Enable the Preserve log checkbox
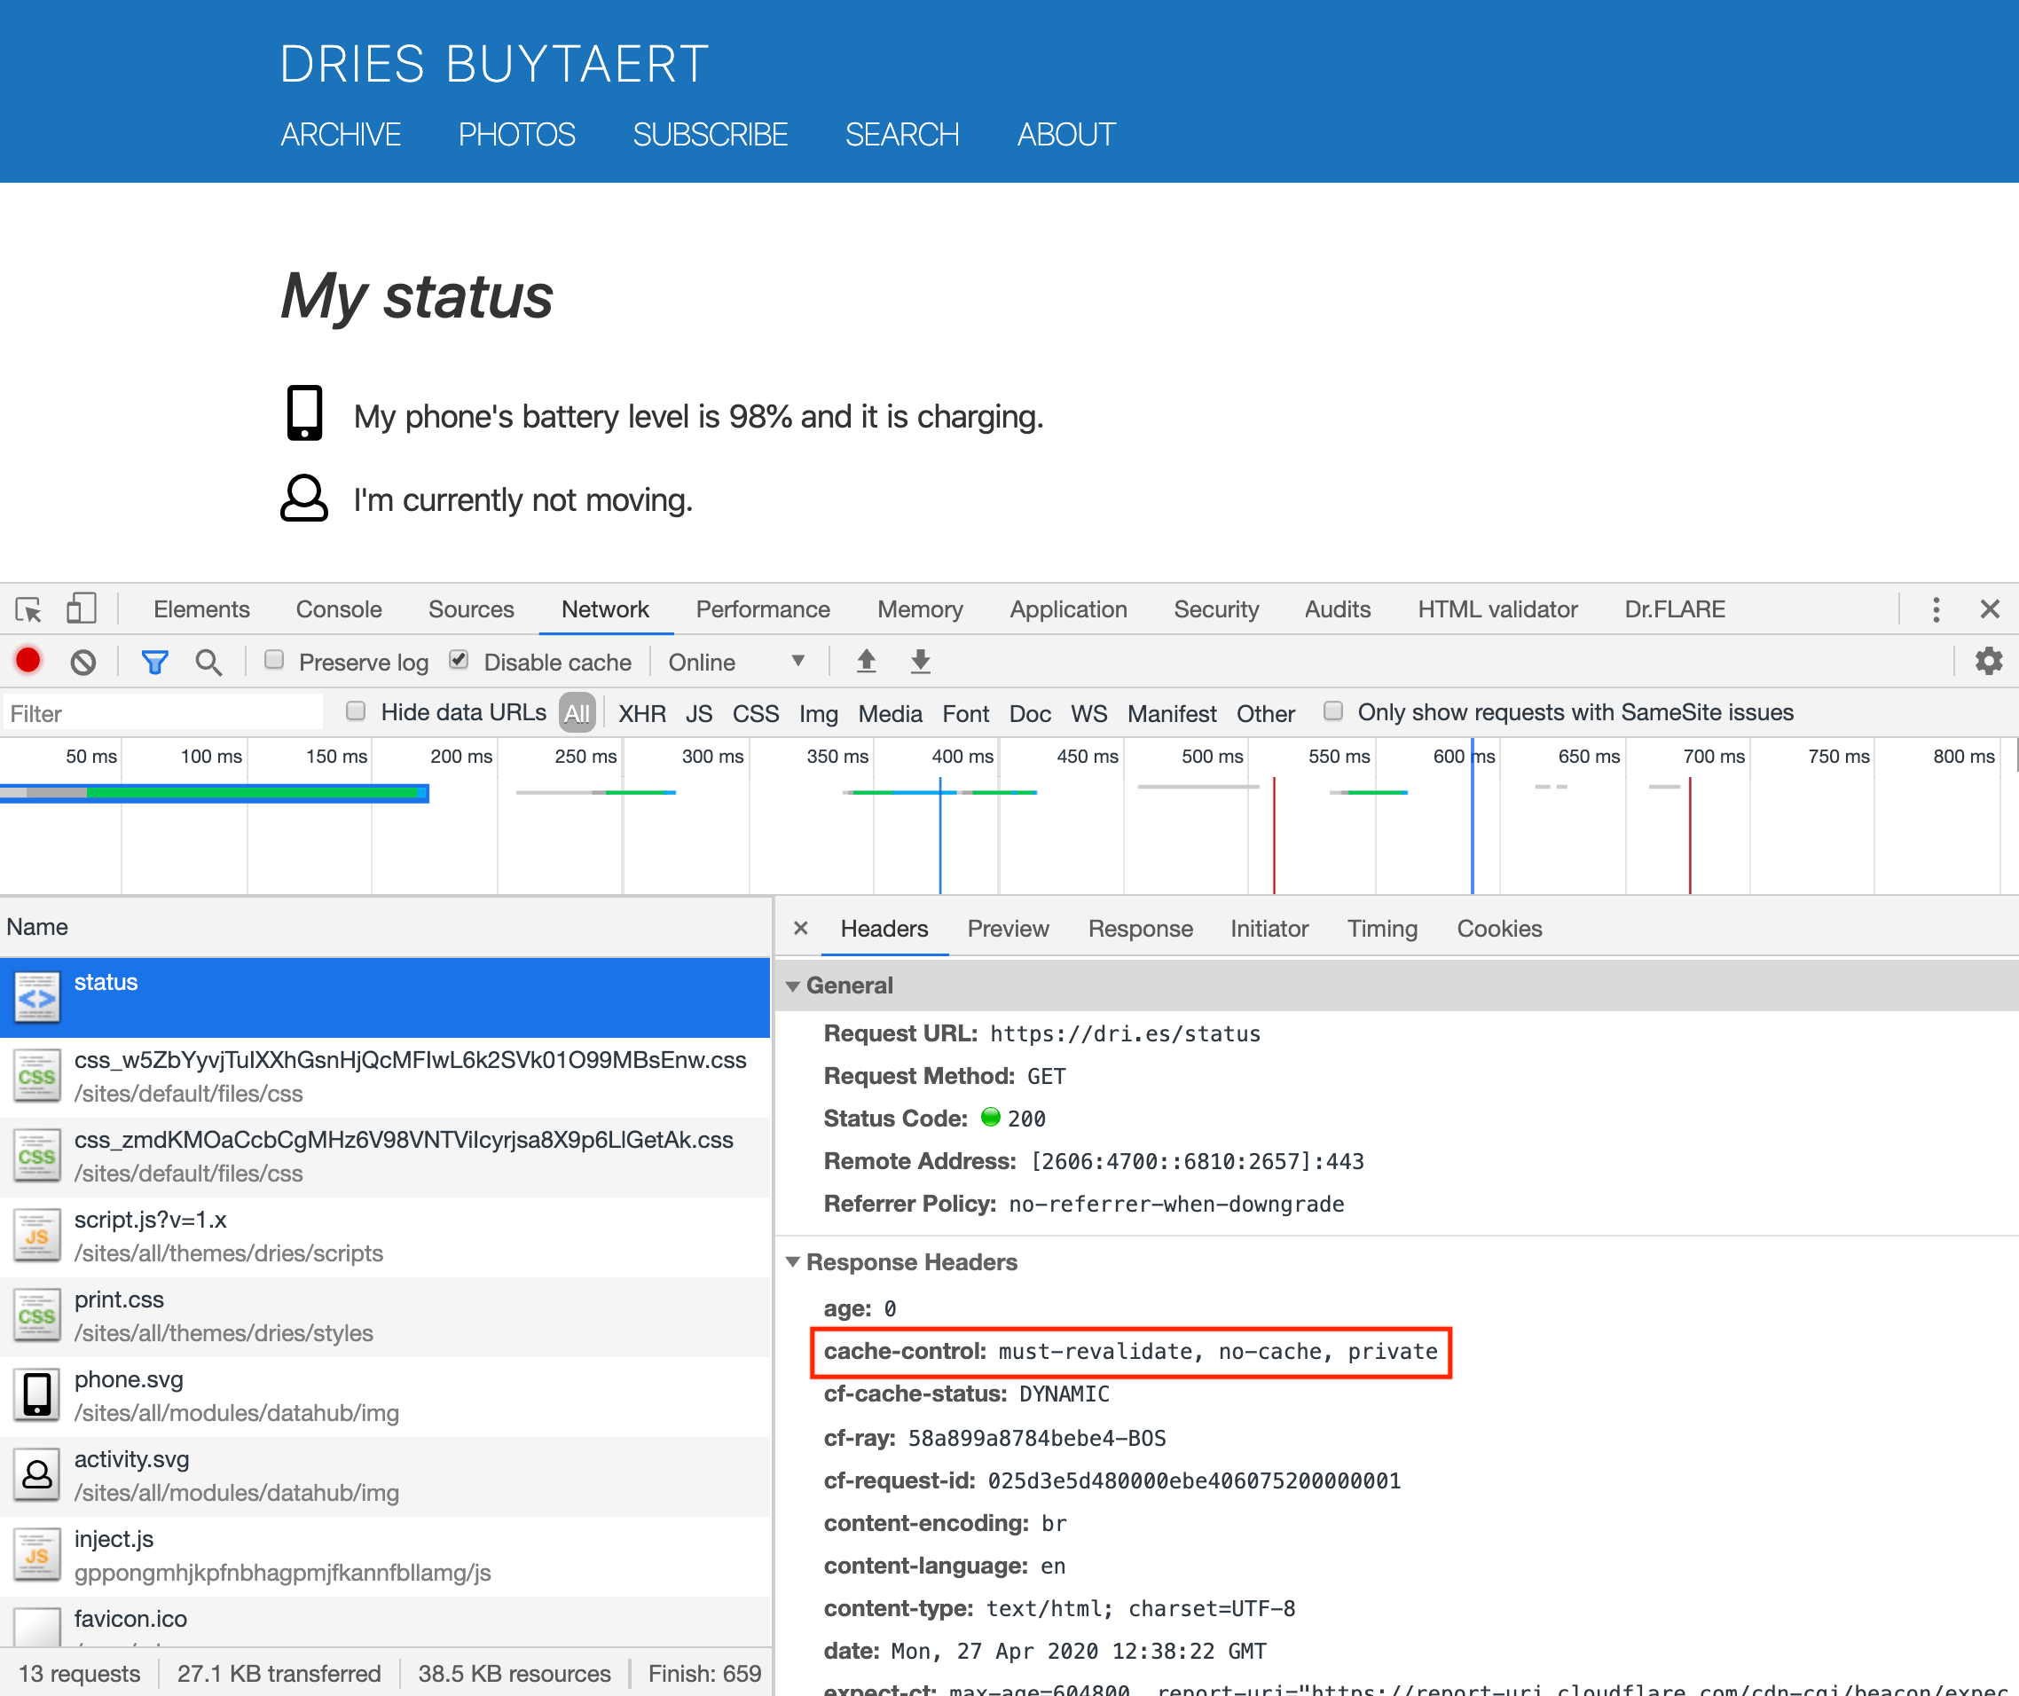Viewport: 2019px width, 1696px height. pyautogui.click(x=274, y=661)
